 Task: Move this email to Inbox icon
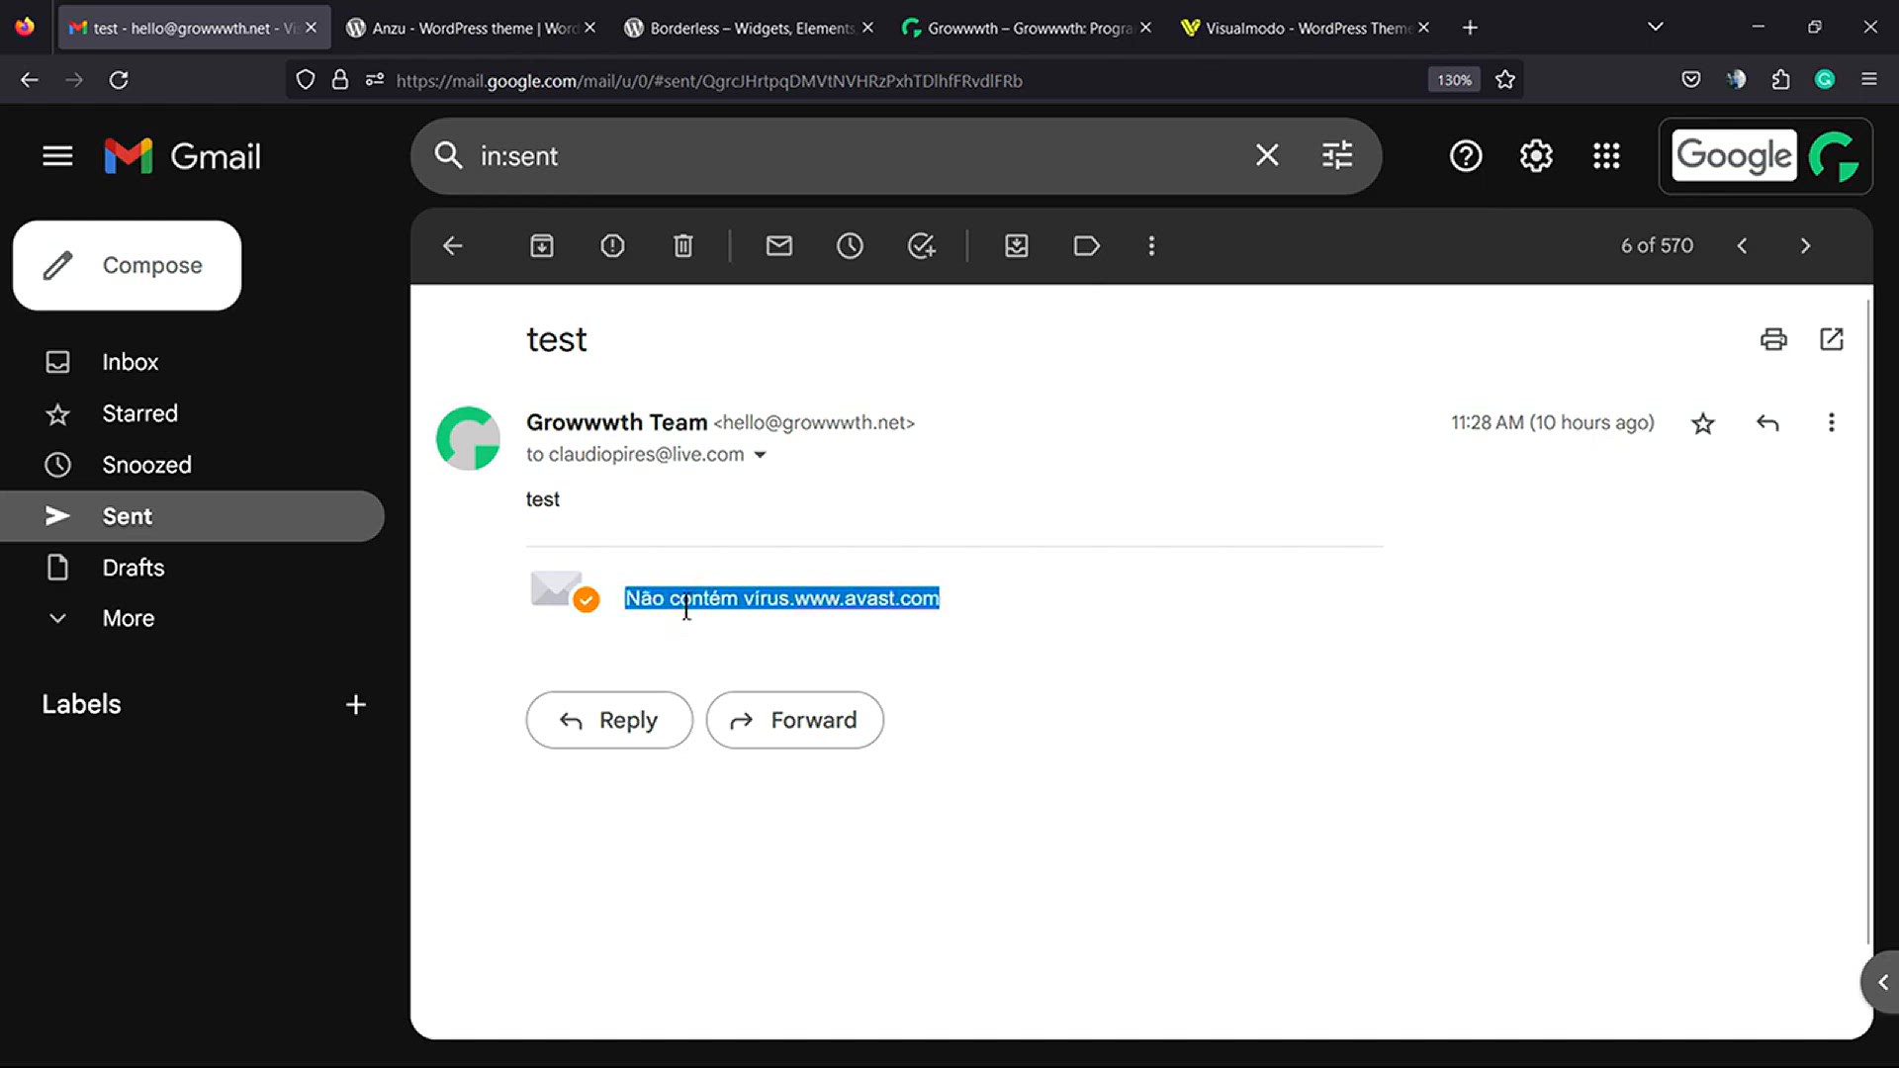(x=1017, y=245)
